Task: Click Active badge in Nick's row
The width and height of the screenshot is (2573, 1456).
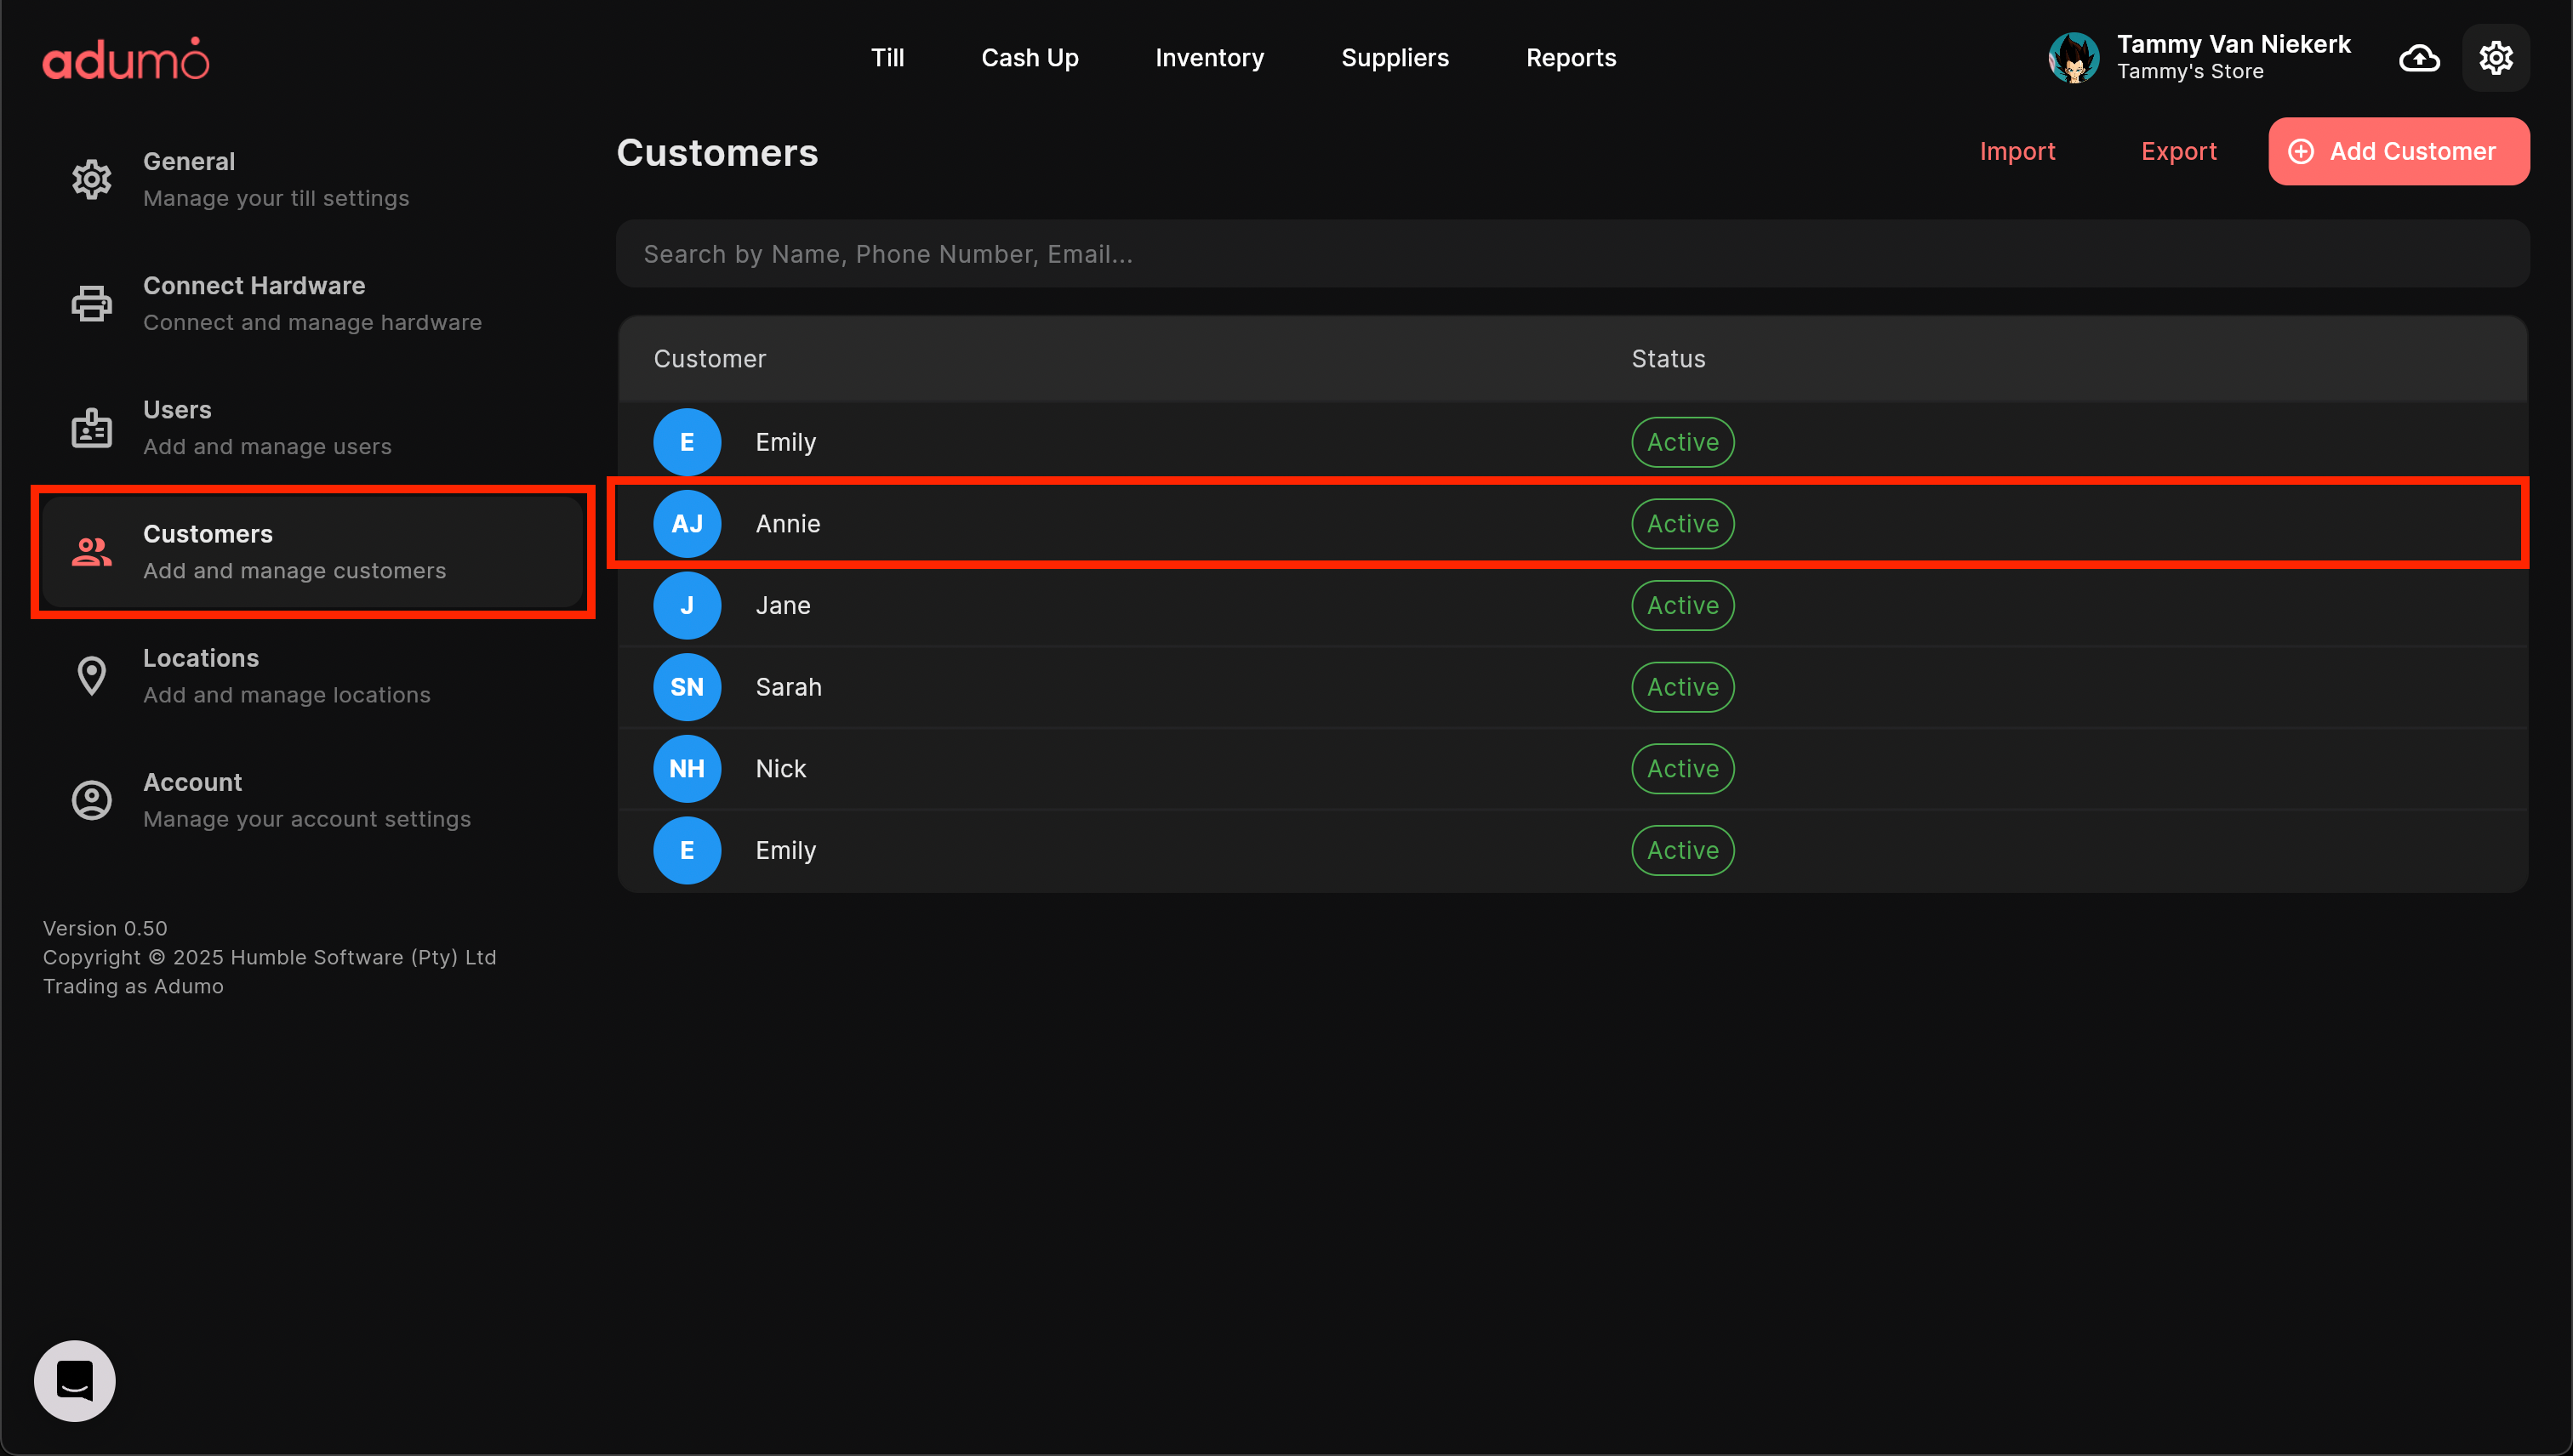Action: pos(1683,769)
